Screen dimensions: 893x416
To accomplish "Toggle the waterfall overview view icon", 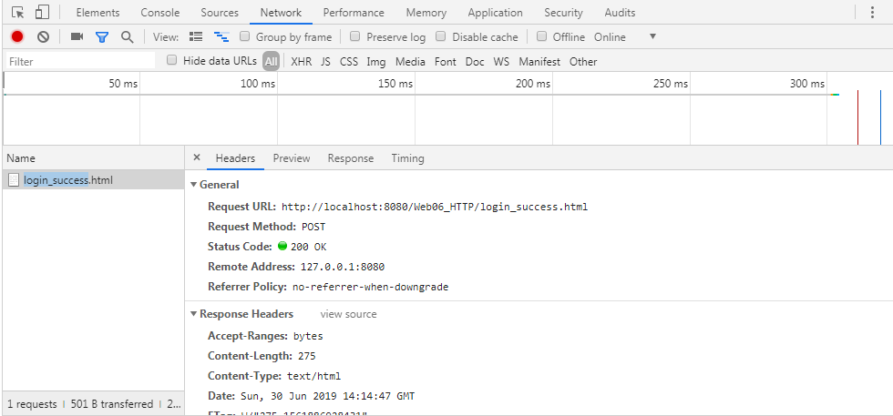I will pyautogui.click(x=221, y=37).
